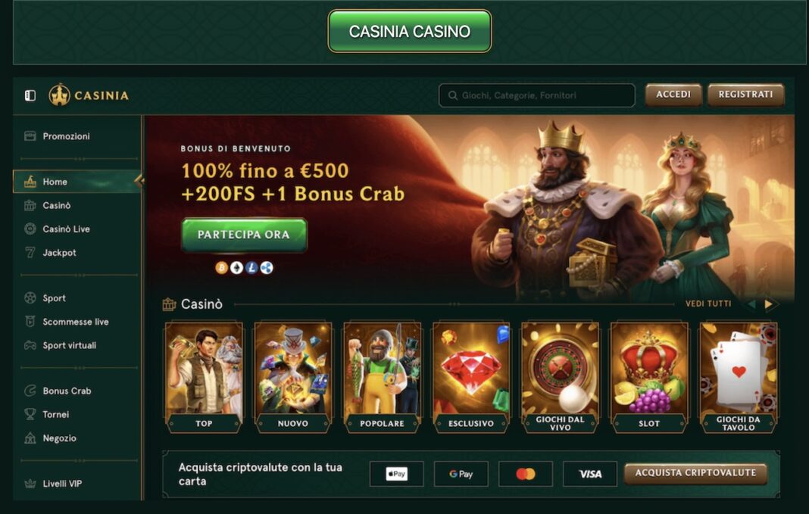Open Tornei trophy icon
This screenshot has width=809, height=514.
click(x=30, y=414)
